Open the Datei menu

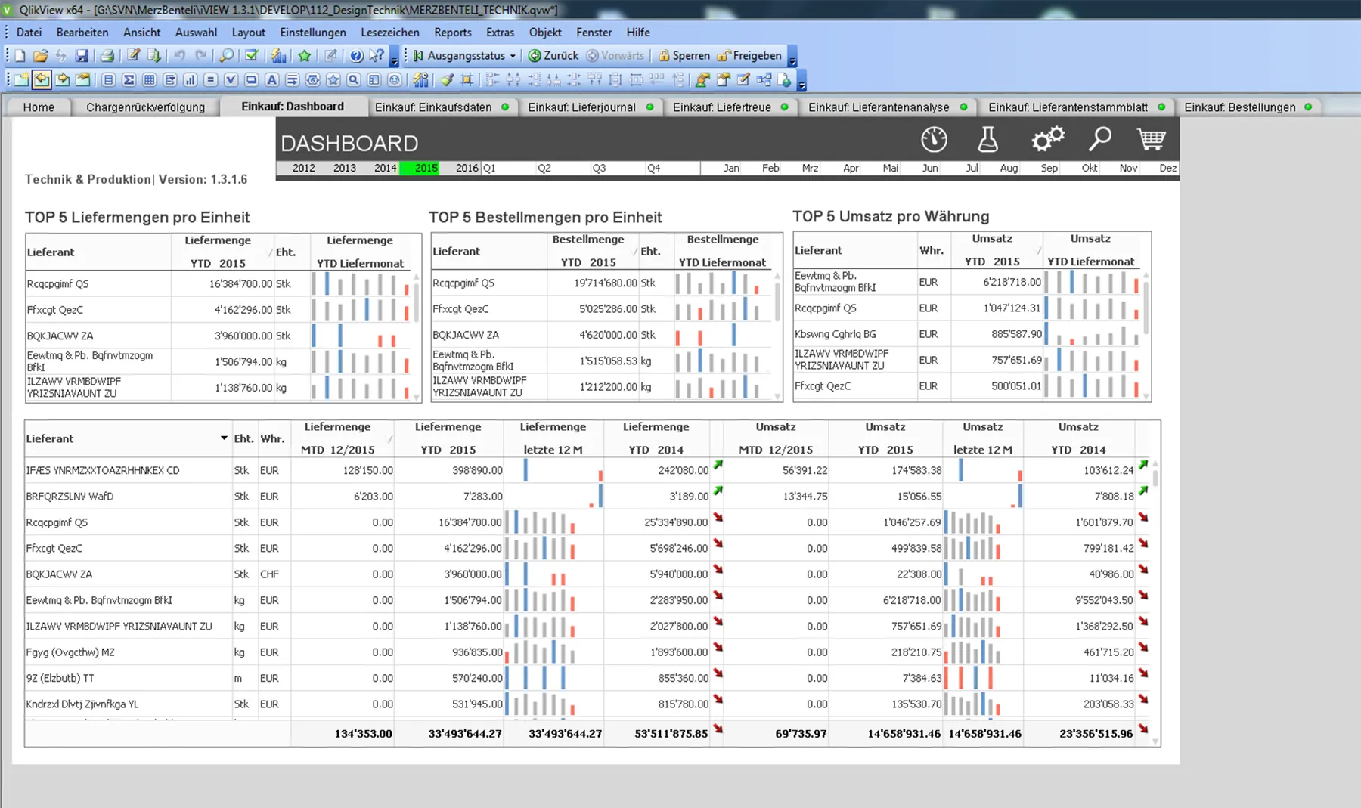click(x=29, y=33)
